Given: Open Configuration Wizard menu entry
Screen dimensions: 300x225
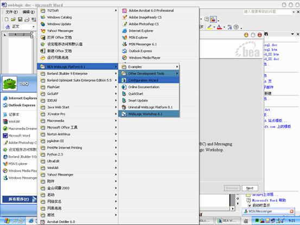Looking at the screenshot, I should coord(149,80).
